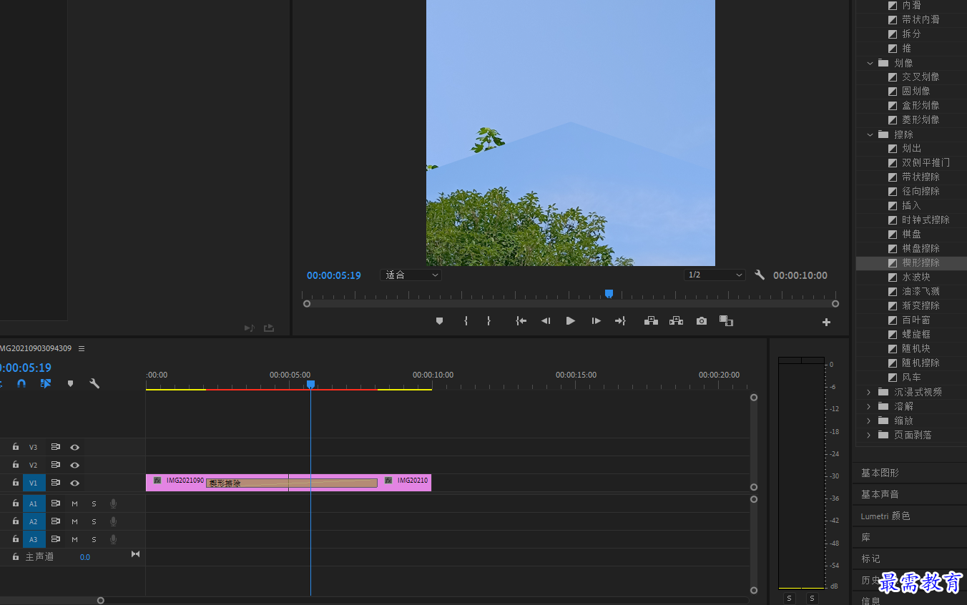Mute audio track A1
This screenshot has height=605, width=967.
click(x=74, y=503)
